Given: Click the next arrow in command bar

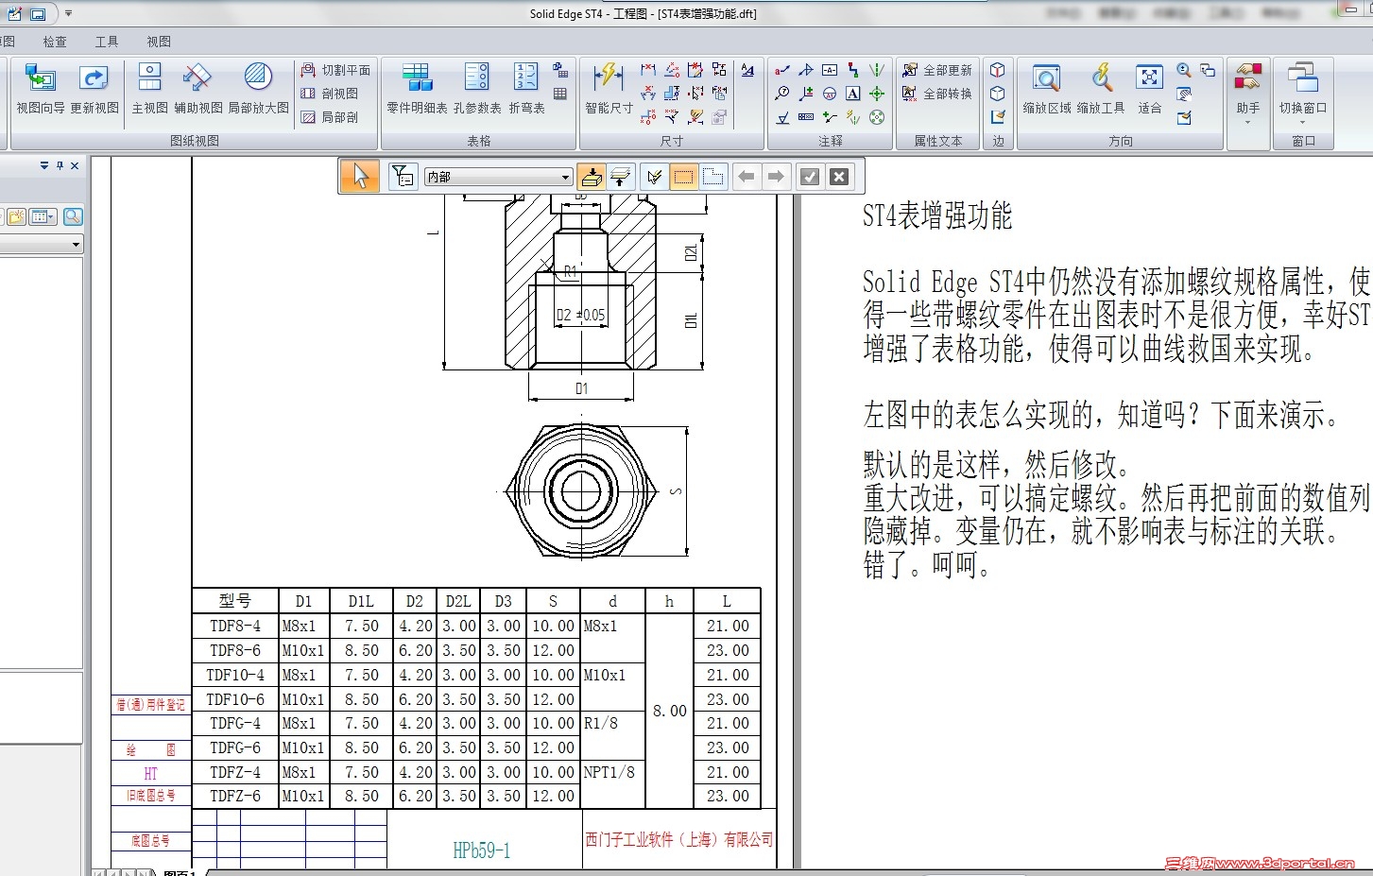Looking at the screenshot, I should click(776, 176).
